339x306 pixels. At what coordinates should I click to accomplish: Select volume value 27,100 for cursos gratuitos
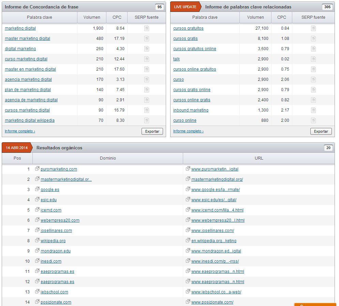pos(262,28)
